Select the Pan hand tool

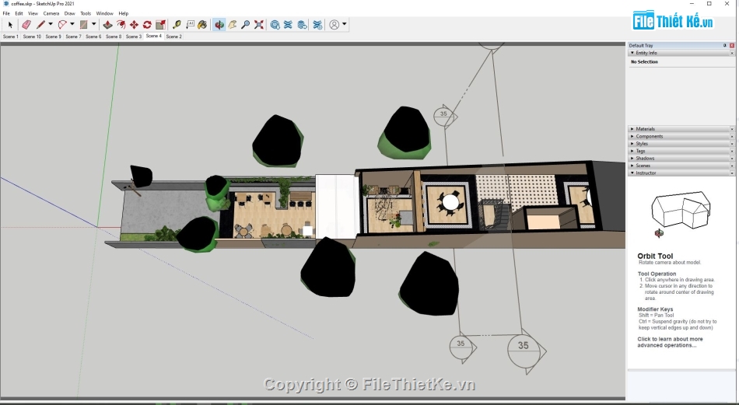click(233, 25)
